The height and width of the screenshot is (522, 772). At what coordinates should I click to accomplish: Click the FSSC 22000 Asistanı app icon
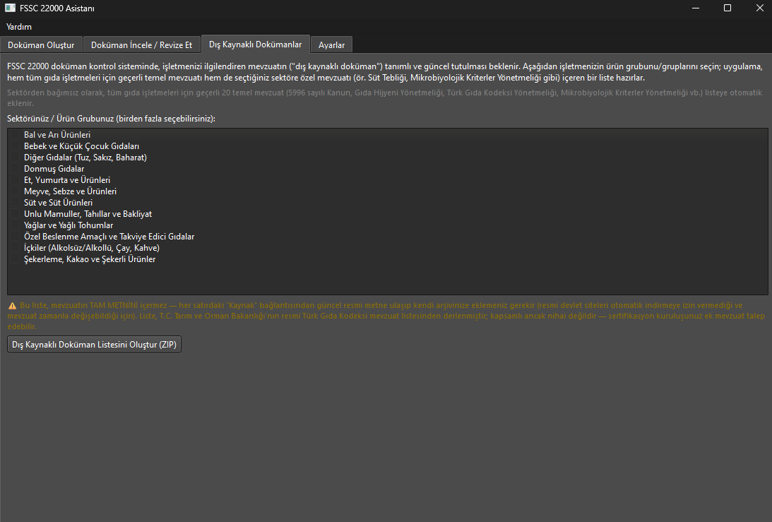pyautogui.click(x=10, y=8)
